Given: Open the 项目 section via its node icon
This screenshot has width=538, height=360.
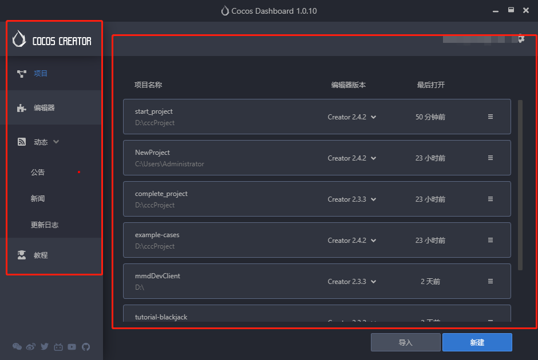Looking at the screenshot, I should (22, 74).
